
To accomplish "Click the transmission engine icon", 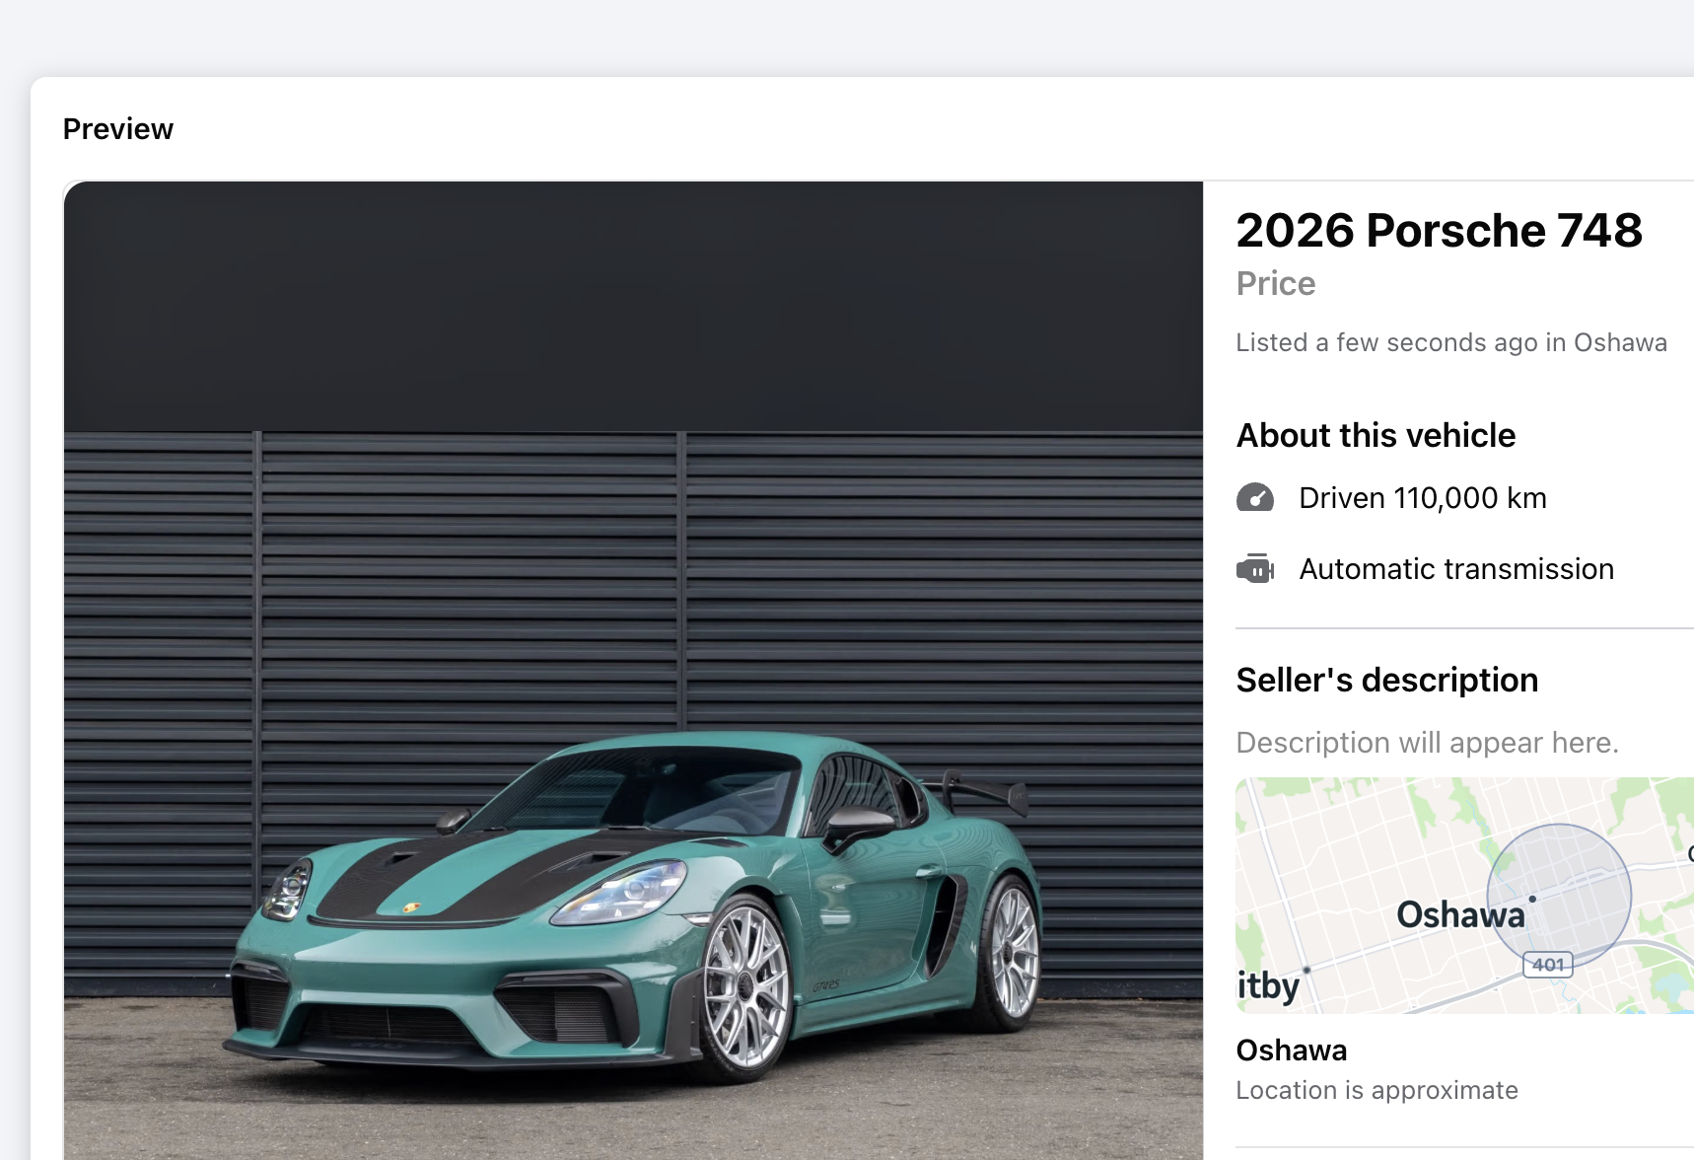I will [1255, 569].
